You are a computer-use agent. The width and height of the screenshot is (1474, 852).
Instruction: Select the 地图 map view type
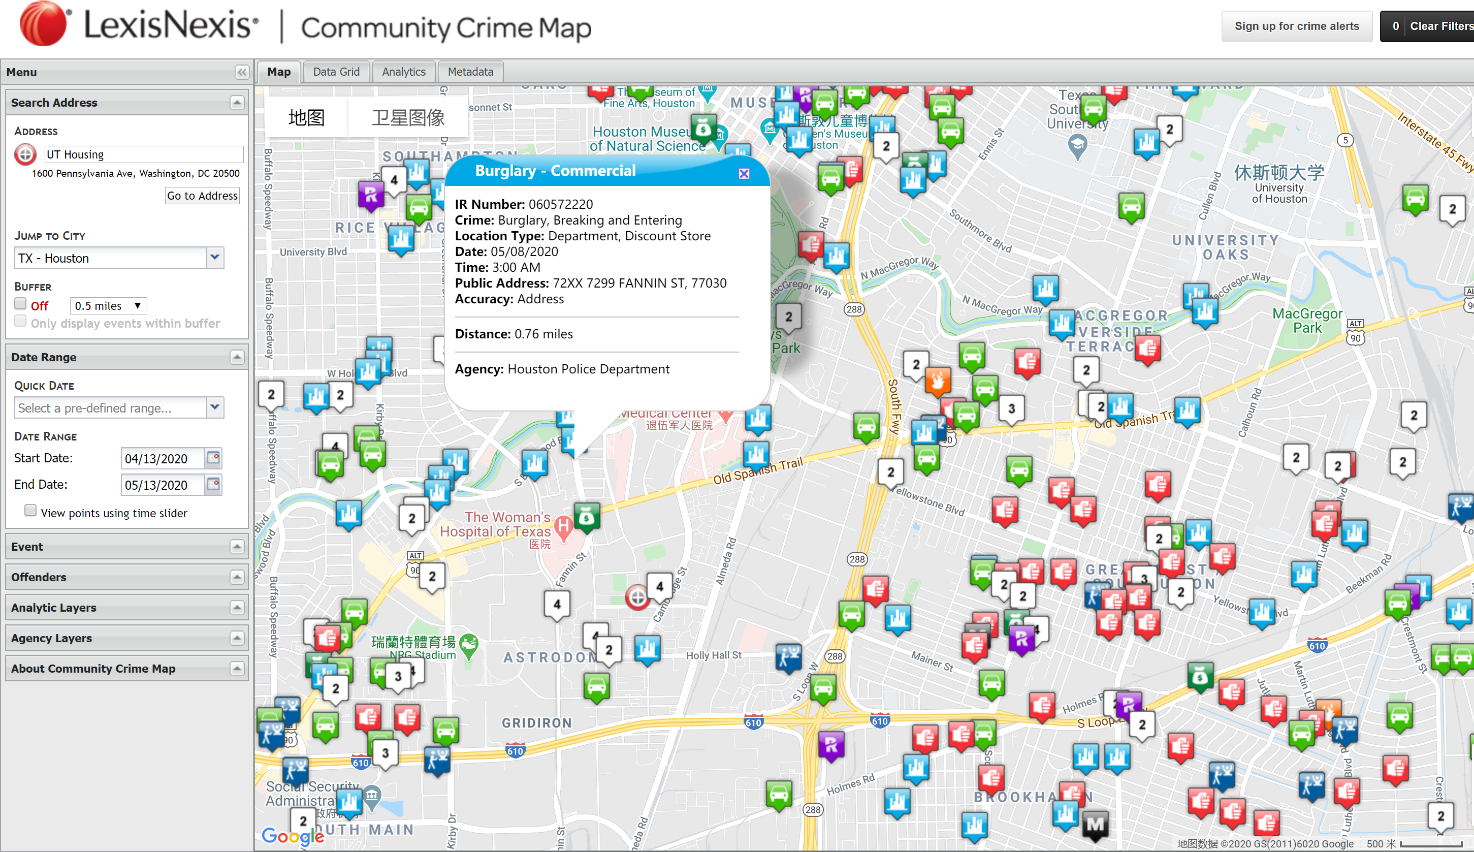click(x=306, y=118)
